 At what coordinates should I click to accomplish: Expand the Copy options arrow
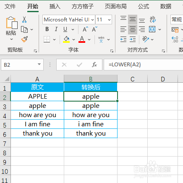(32, 29)
